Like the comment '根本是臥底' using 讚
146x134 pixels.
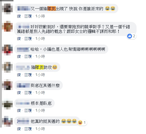(x=19, y=110)
